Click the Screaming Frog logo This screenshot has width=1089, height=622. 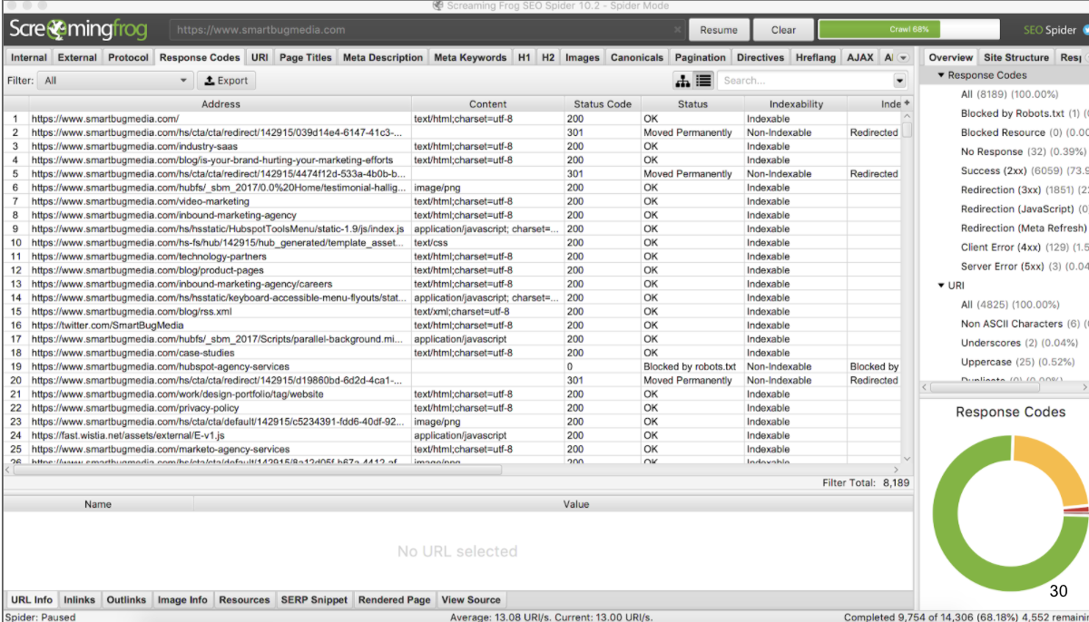pyautogui.click(x=78, y=29)
